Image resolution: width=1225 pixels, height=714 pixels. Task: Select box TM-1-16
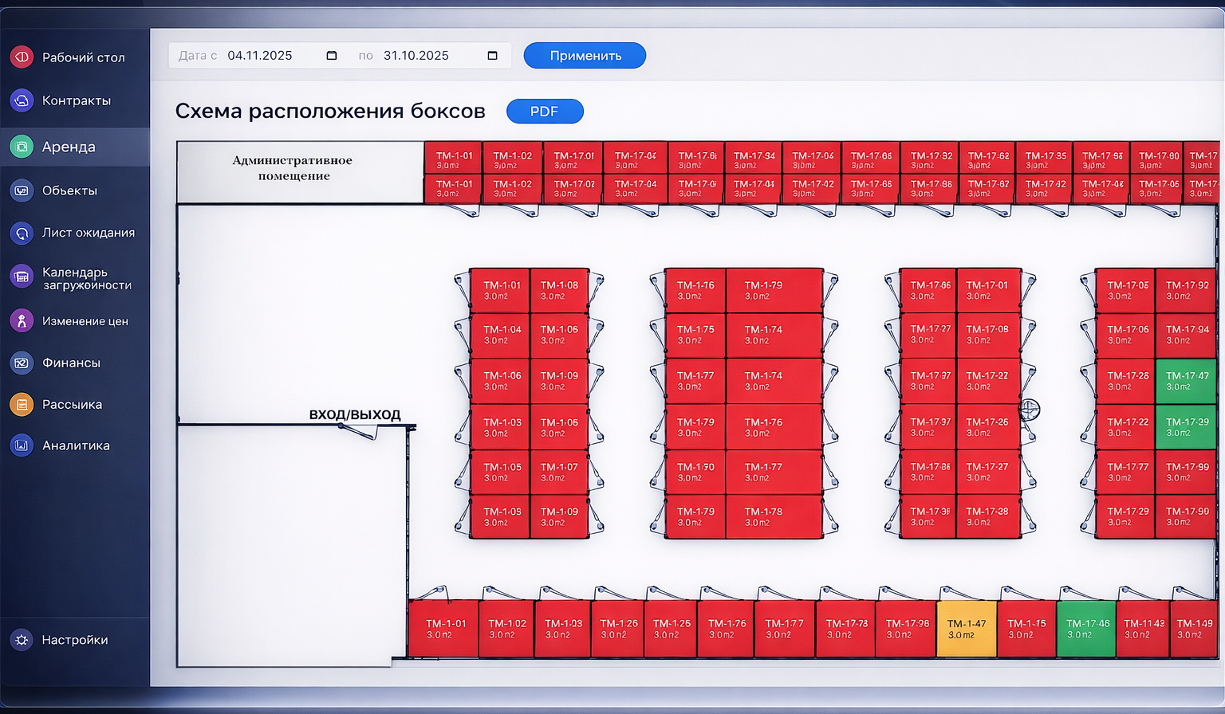(695, 290)
